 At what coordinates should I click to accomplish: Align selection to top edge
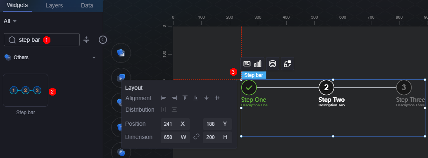click(x=185, y=98)
